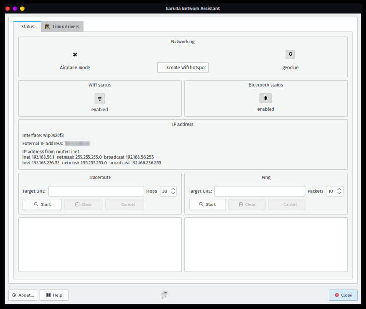
Task: Click Create Wifi hotspot button
Action: click(x=183, y=67)
